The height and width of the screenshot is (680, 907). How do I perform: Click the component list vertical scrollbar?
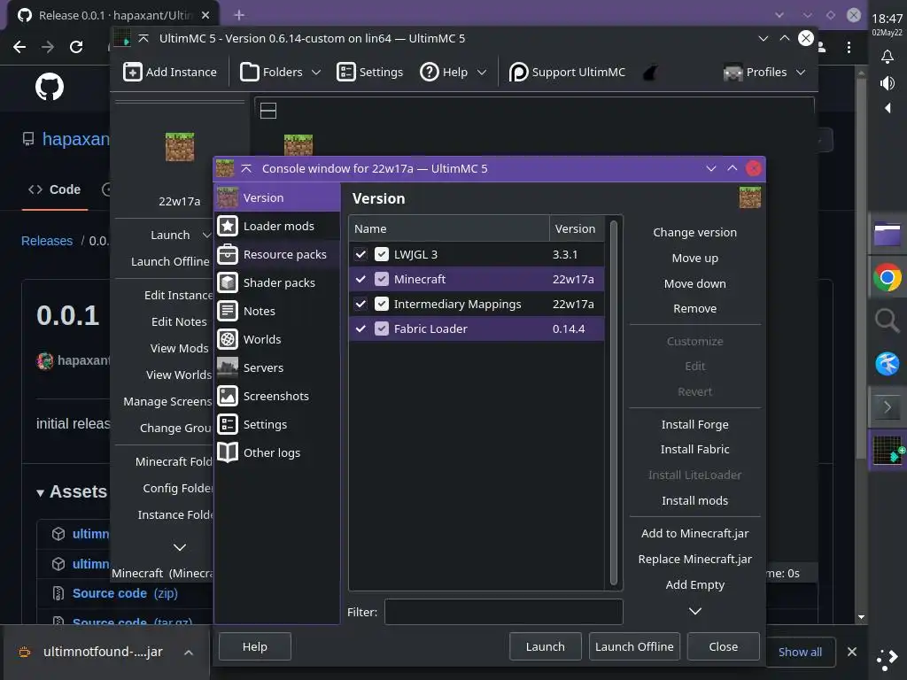point(614,403)
